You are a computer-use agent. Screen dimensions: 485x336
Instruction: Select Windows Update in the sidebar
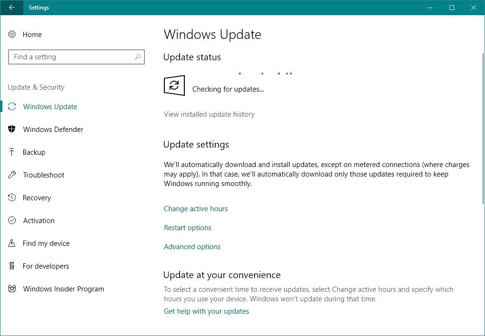50,107
